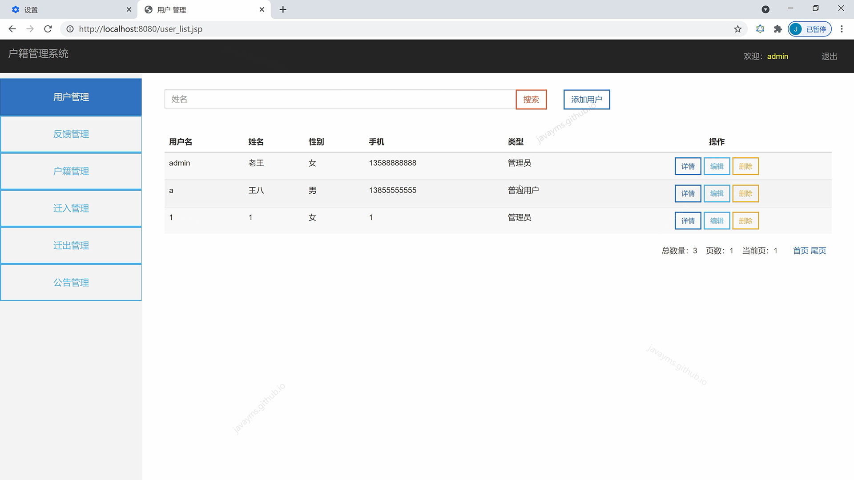
Task: Go to 首页 pagination link
Action: [801, 251]
